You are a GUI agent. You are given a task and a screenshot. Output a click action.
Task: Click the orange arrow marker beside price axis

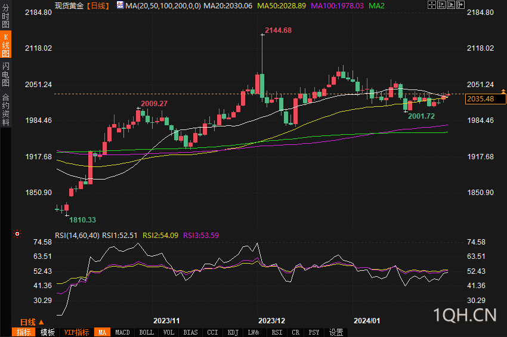pos(503,91)
